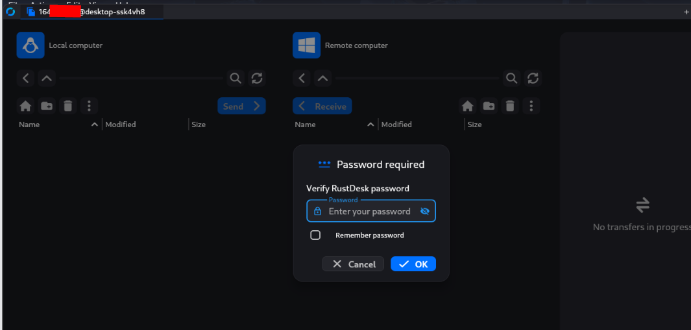Search files in Local computer panel

coord(236,78)
